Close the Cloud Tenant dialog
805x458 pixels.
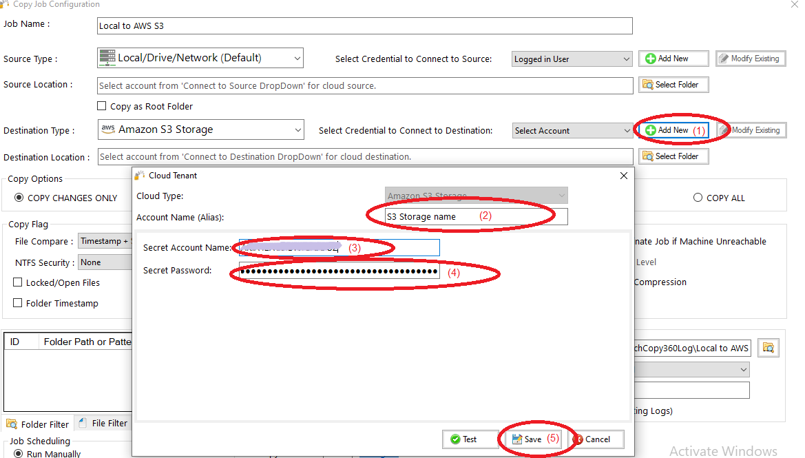(624, 176)
